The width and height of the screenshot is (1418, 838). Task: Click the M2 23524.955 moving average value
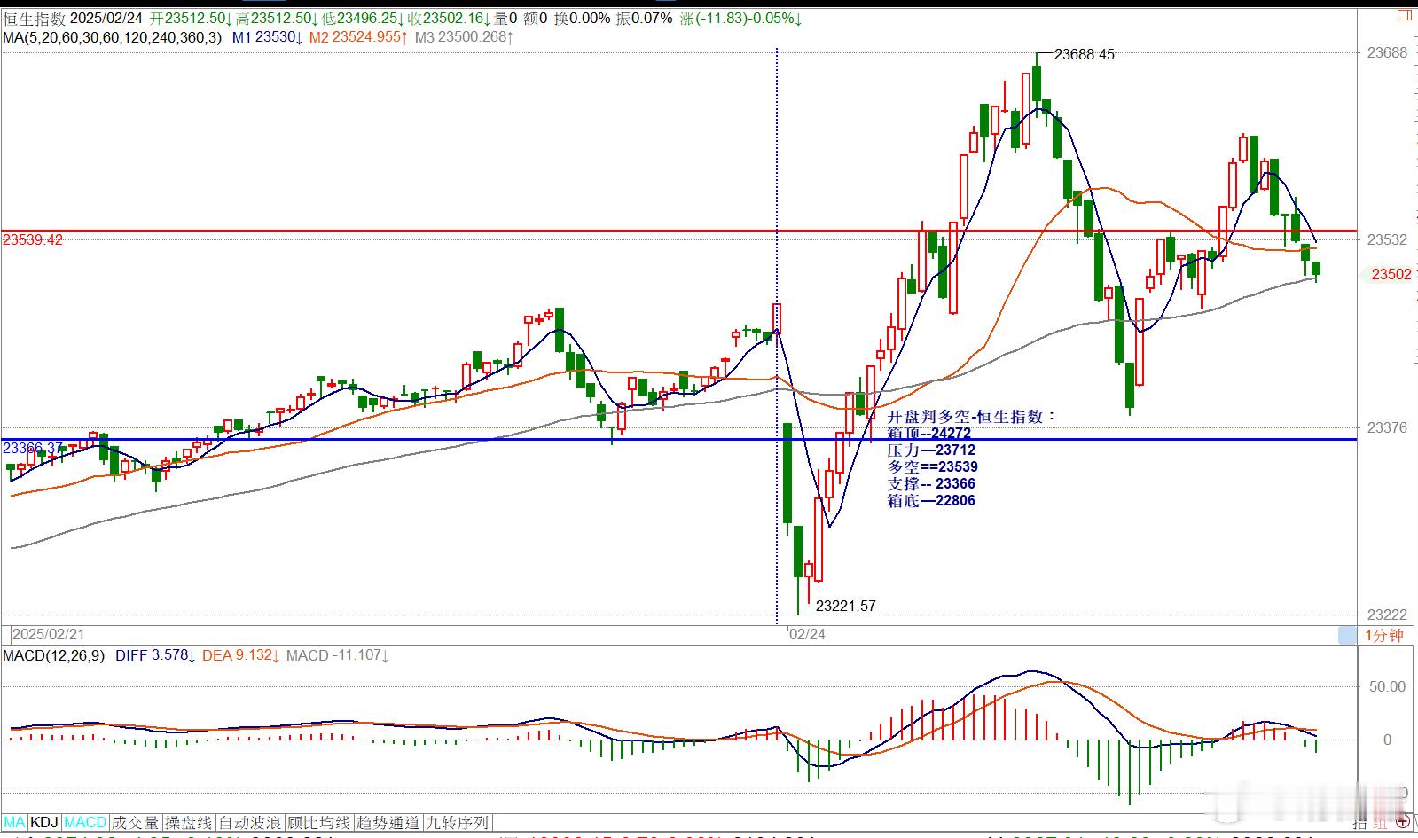pyautogui.click(x=359, y=37)
